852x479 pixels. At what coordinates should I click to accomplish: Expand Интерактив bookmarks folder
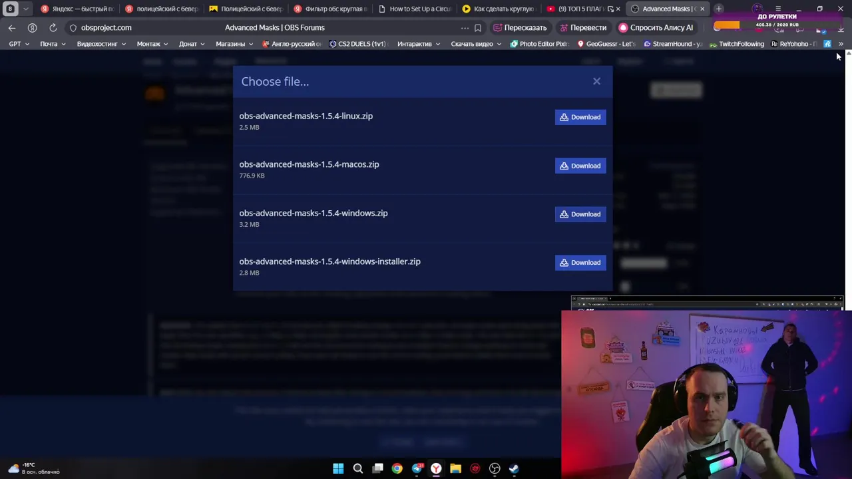coord(419,44)
